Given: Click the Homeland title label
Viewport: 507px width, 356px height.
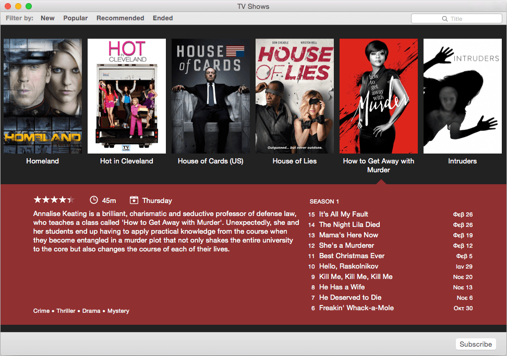Looking at the screenshot, I should click(x=43, y=161).
